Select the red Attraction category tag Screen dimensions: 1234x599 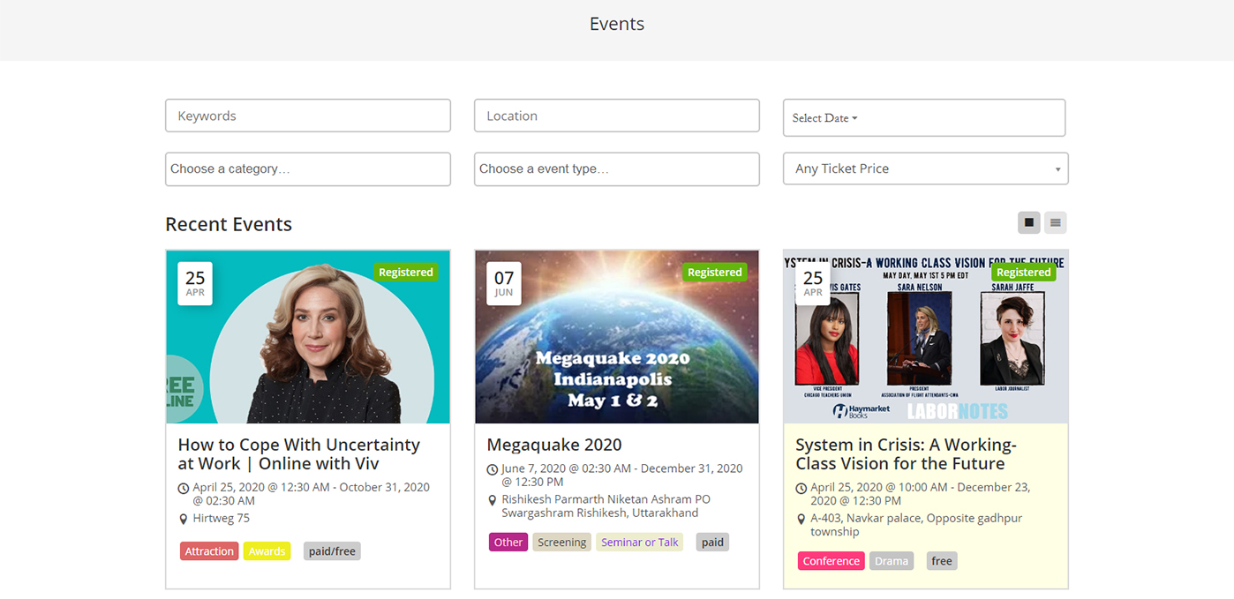(209, 551)
